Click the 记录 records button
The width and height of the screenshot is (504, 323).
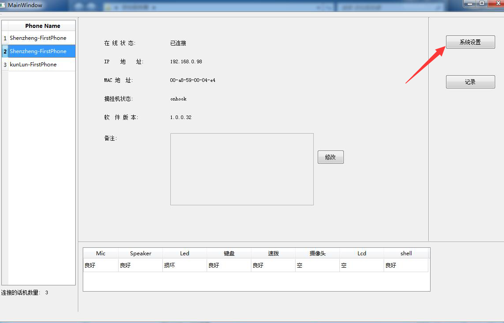click(x=470, y=82)
